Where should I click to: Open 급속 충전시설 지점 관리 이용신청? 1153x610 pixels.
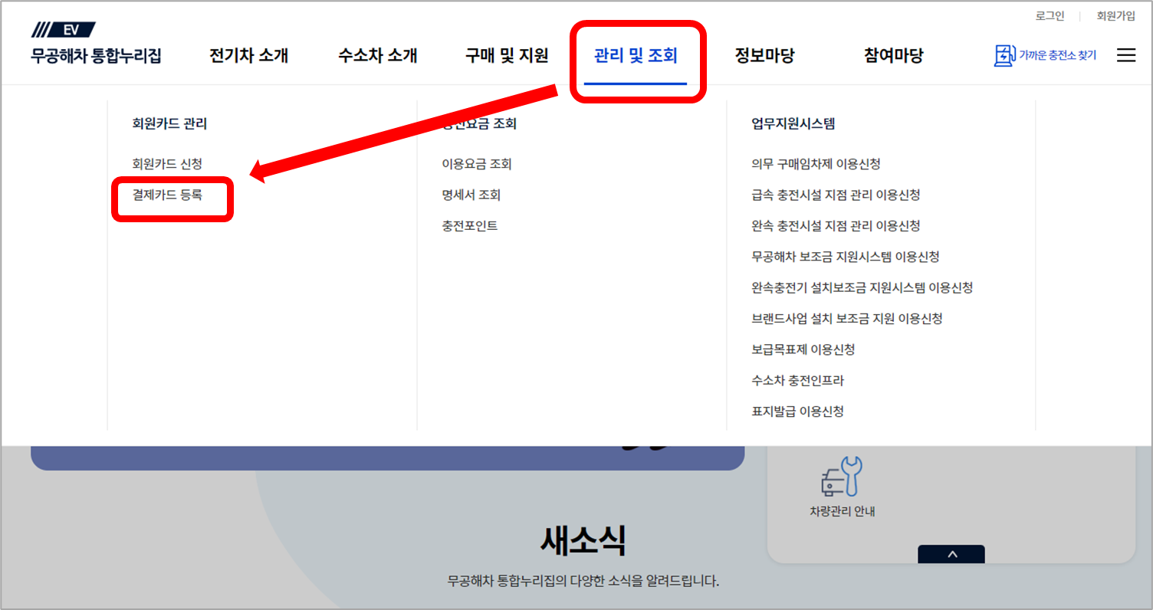pyautogui.click(x=836, y=195)
